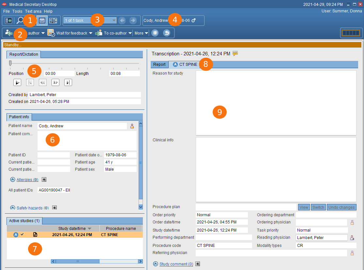
Task: Click the Undo changes button
Action: (341, 207)
